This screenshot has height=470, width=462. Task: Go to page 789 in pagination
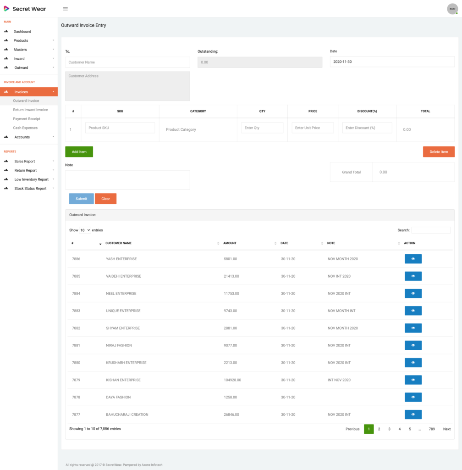pyautogui.click(x=432, y=429)
